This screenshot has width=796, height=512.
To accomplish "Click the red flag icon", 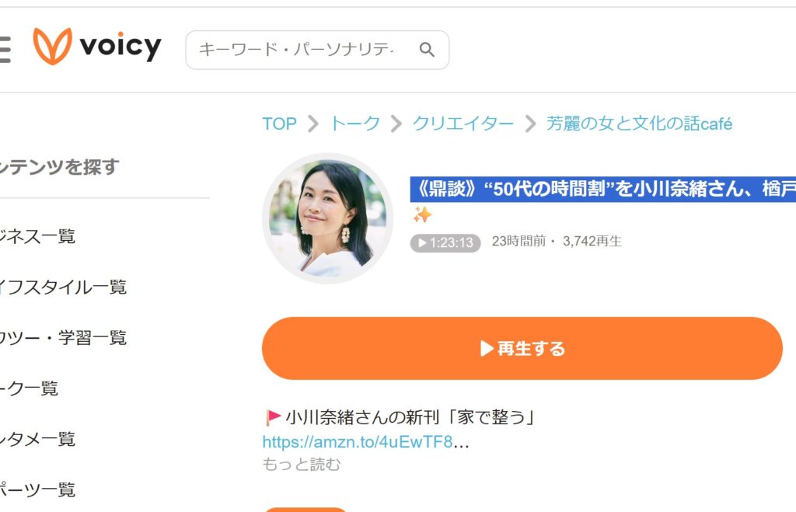I will tap(273, 418).
